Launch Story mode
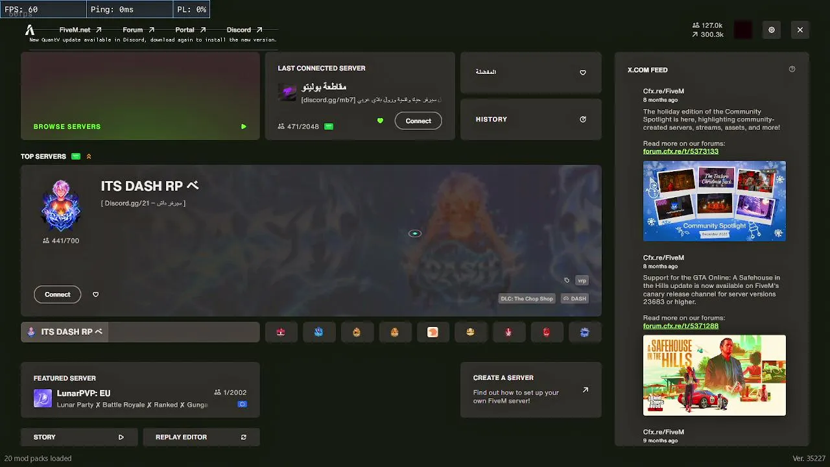This screenshot has width=830, height=467. click(80, 437)
